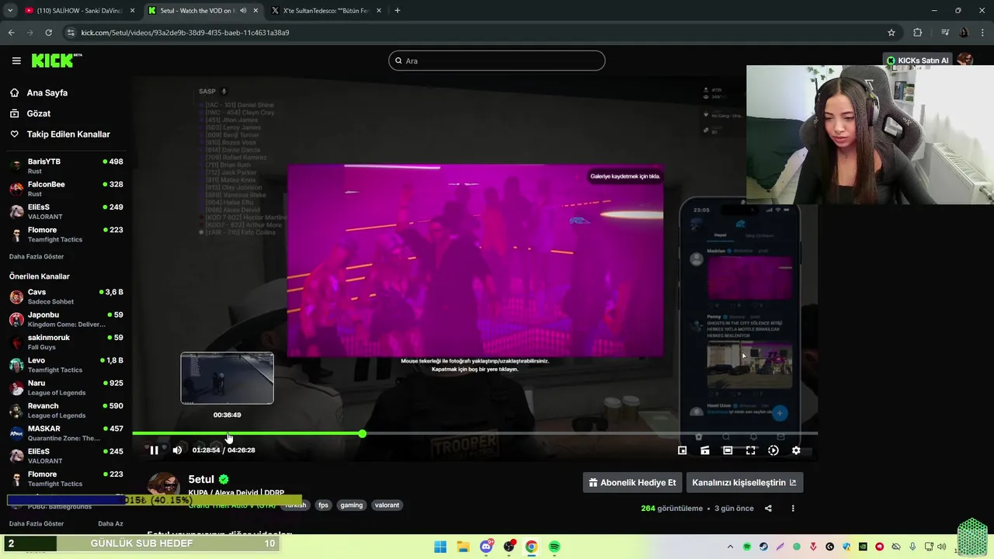This screenshot has height=559, width=994.
Task: Toggle picture-in-picture mini player
Action: coord(683,450)
